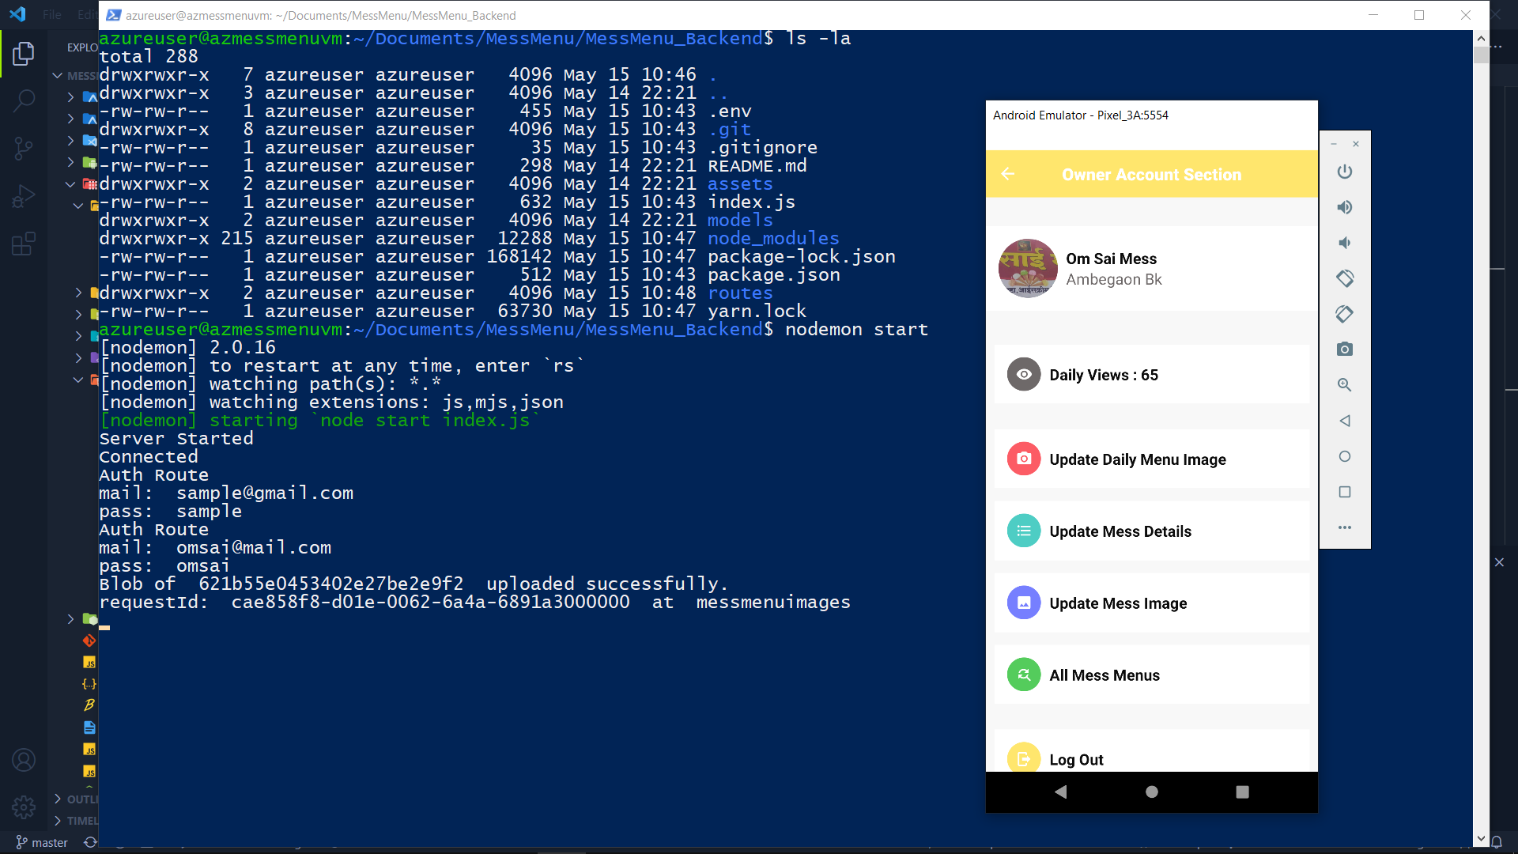The image size is (1518, 854).
Task: Open the Source Control view
Action: [24, 148]
